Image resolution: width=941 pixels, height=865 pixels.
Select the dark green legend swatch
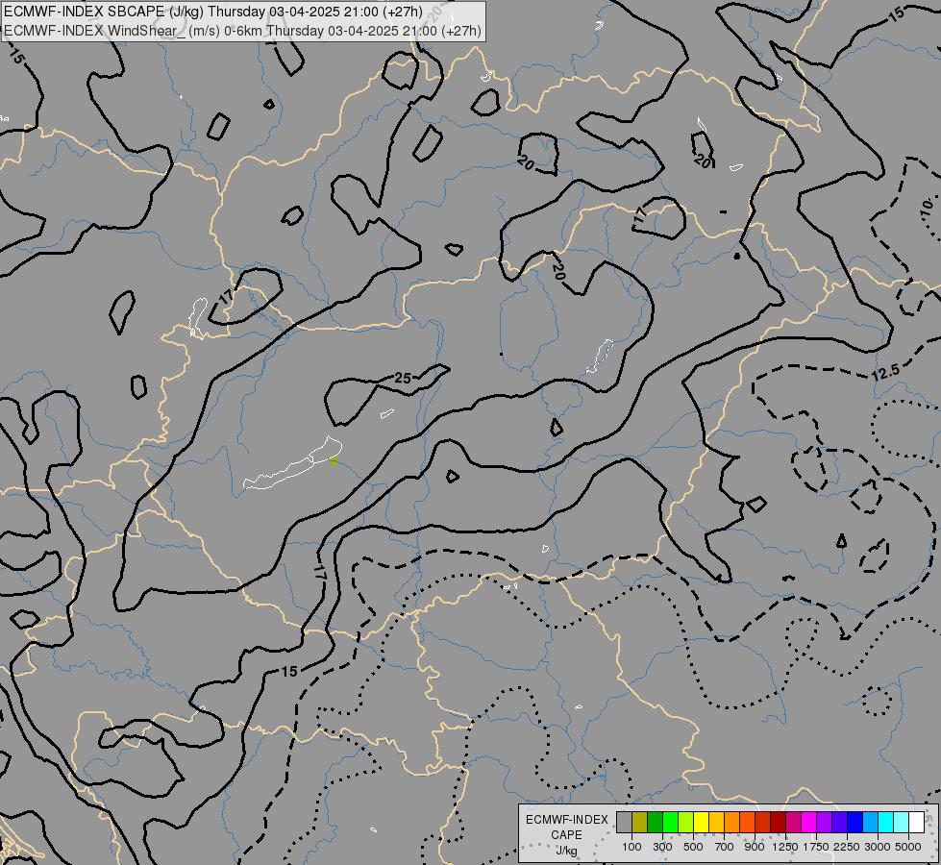tap(655, 823)
